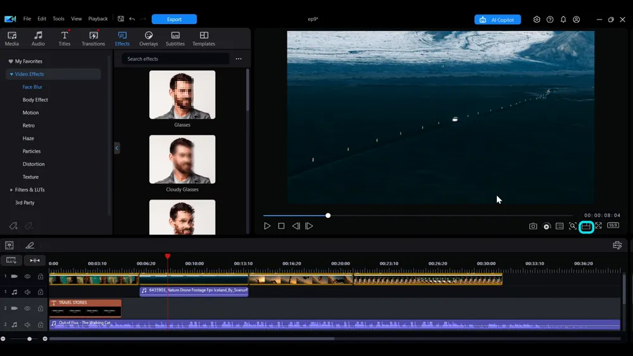This screenshot has width=633, height=356.
Task: Stop the preview playback
Action: tap(282, 226)
